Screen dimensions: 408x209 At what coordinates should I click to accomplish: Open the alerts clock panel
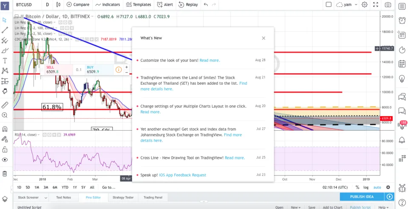pyautogui.click(x=402, y=20)
